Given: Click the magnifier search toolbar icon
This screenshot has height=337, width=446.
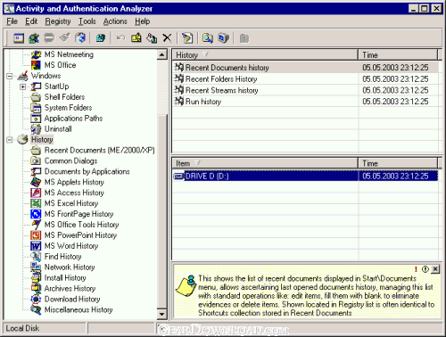Looking at the screenshot, I should [x=208, y=38].
